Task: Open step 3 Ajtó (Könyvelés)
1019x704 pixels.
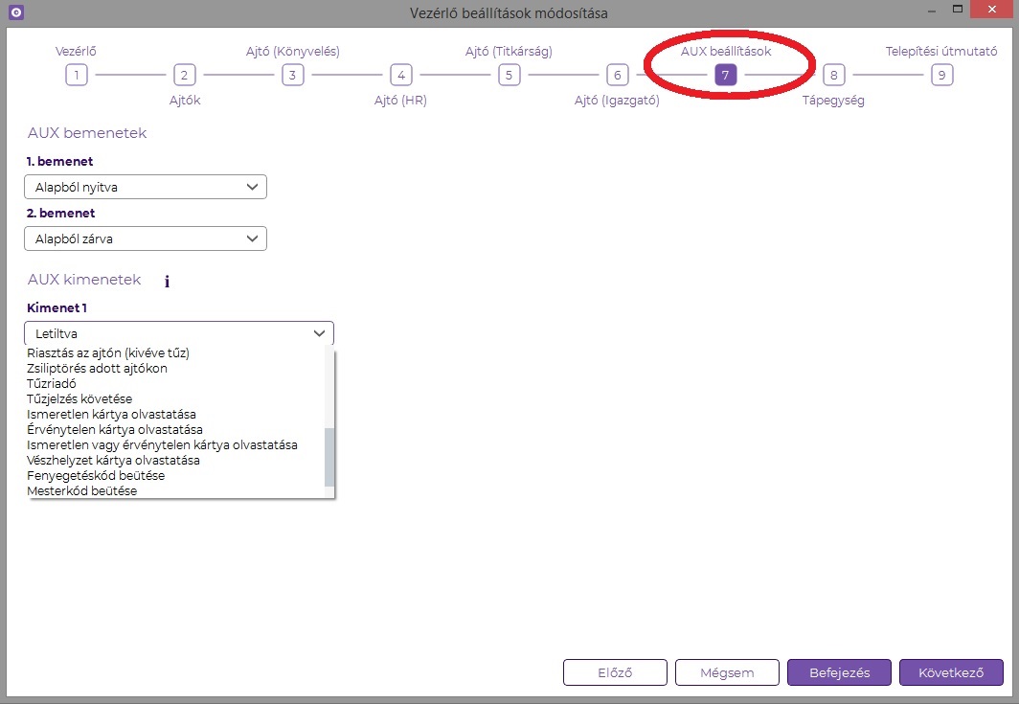Action: coord(293,75)
